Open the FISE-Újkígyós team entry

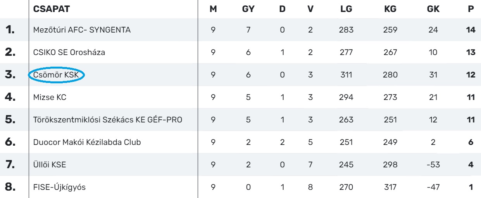click(x=59, y=188)
